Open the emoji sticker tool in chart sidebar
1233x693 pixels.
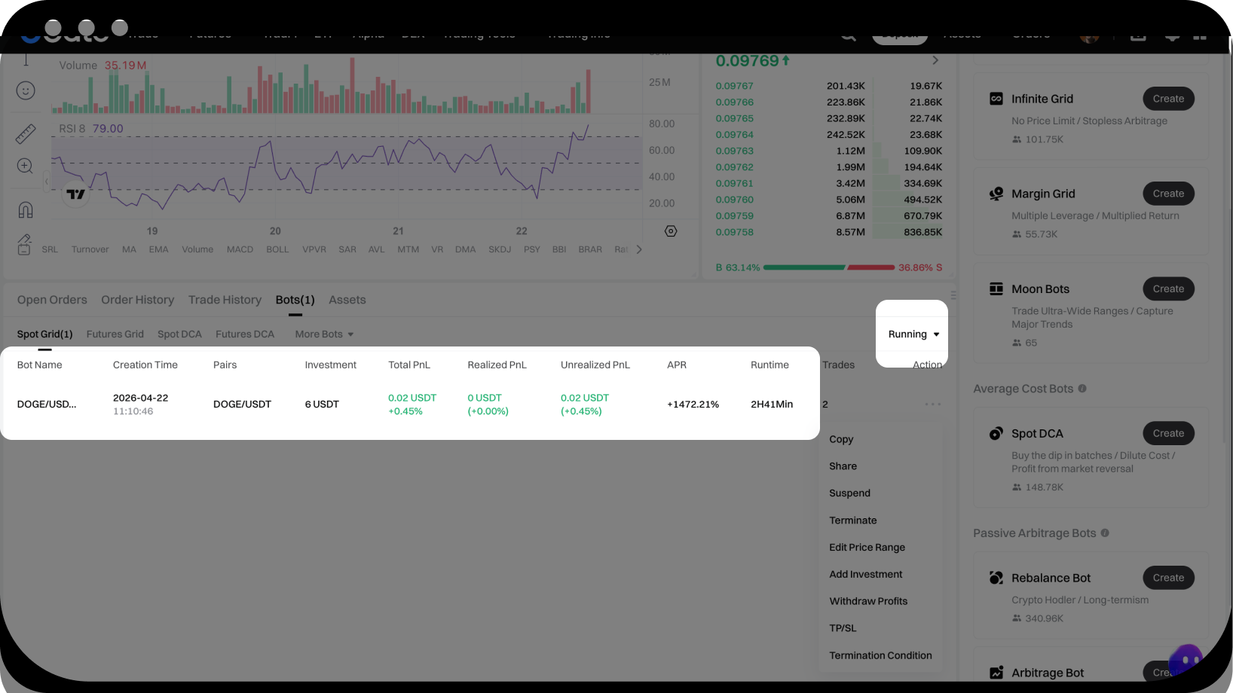(26, 91)
